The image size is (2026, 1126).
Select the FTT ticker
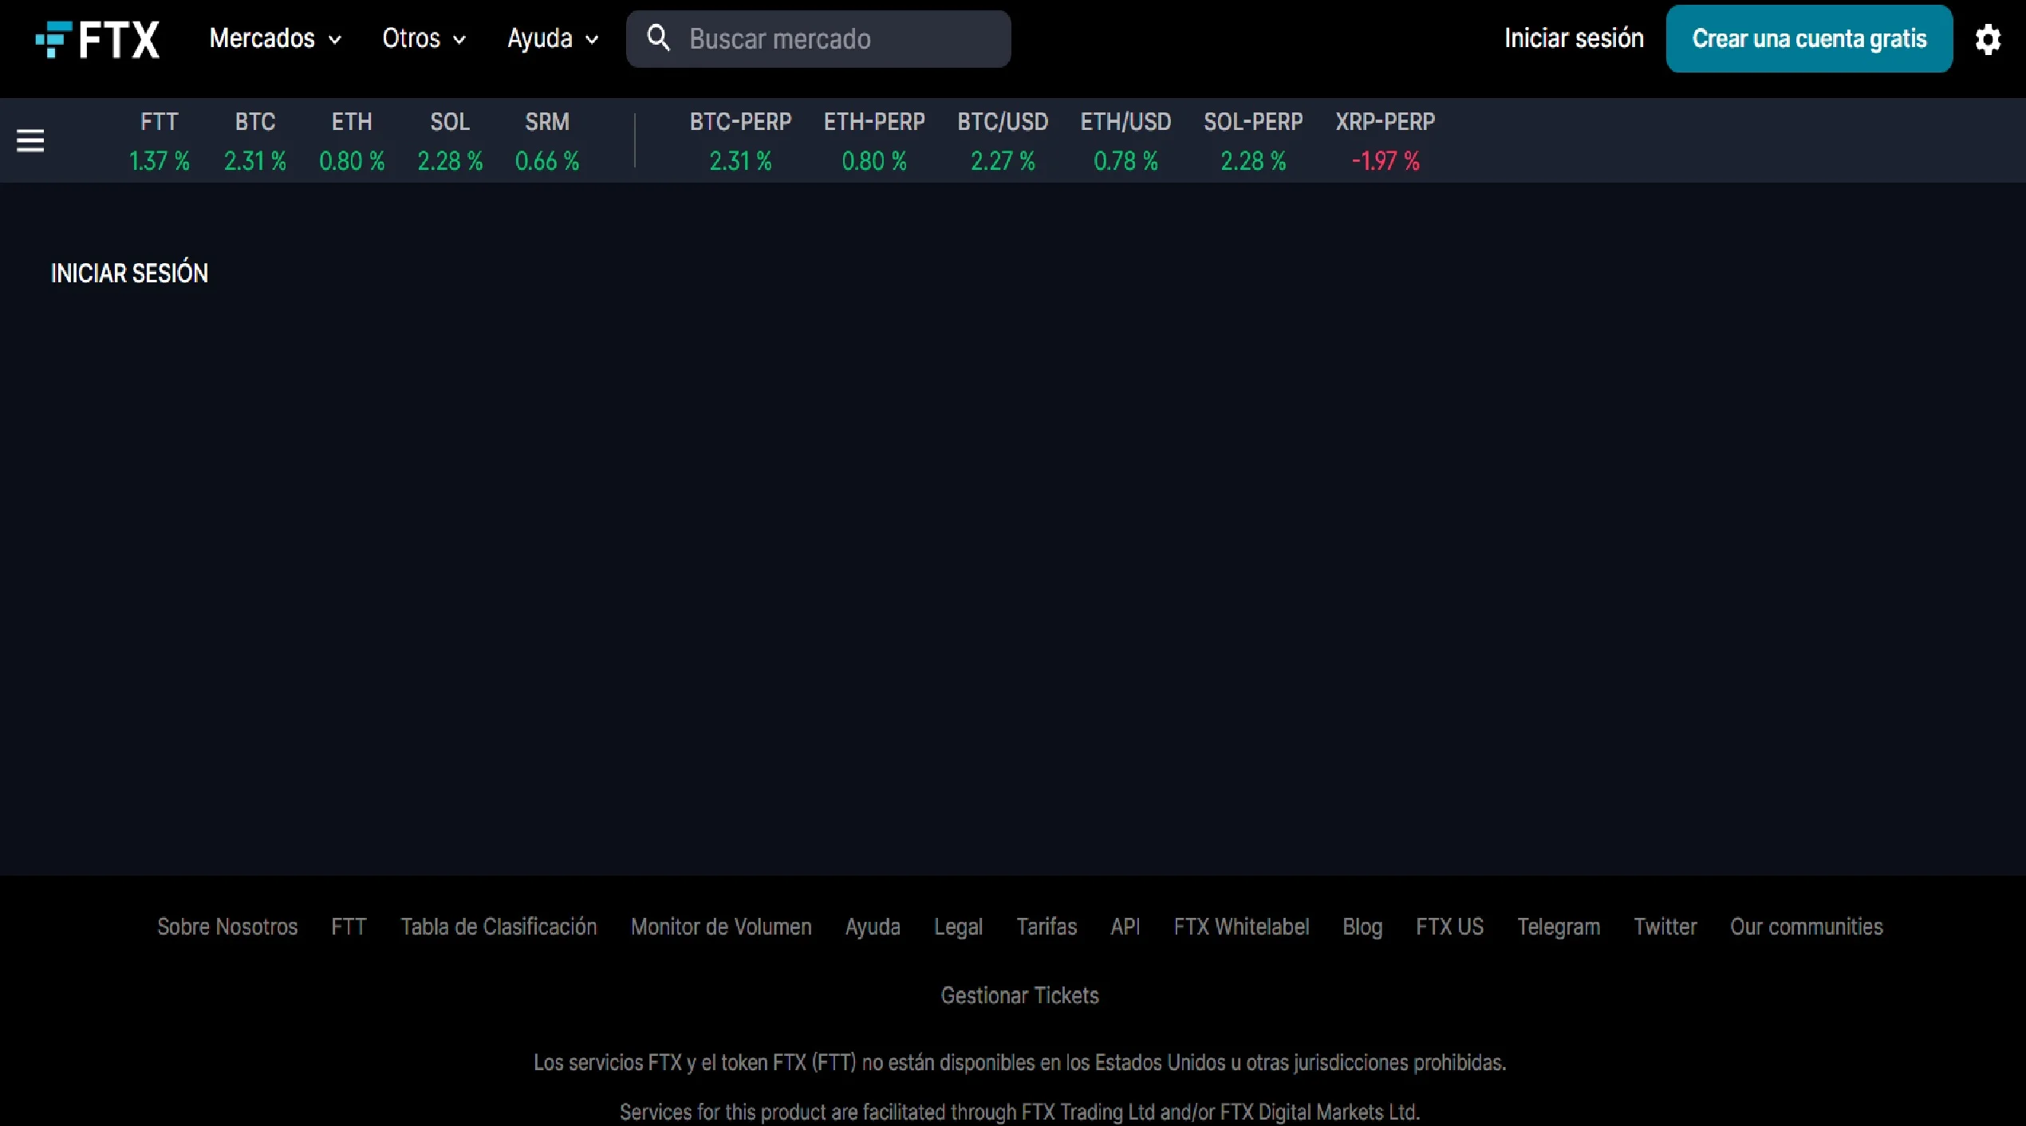pyautogui.click(x=160, y=141)
